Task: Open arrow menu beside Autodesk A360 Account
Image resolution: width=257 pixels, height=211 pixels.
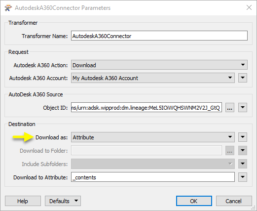Action: [243, 78]
